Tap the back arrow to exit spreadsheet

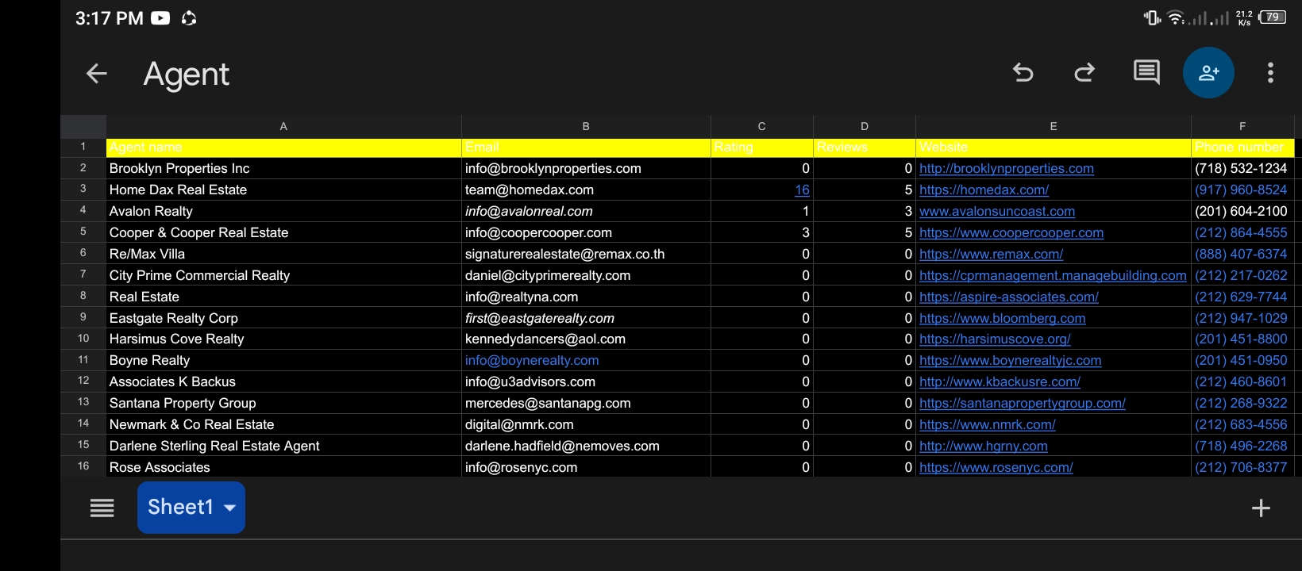96,74
